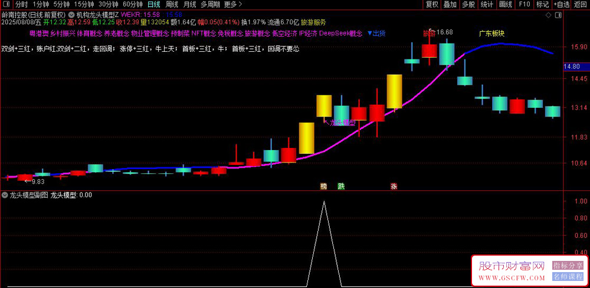The height and width of the screenshot is (288, 590).
Task: Switch to the 60分钟 period tab
Action: click(133, 5)
